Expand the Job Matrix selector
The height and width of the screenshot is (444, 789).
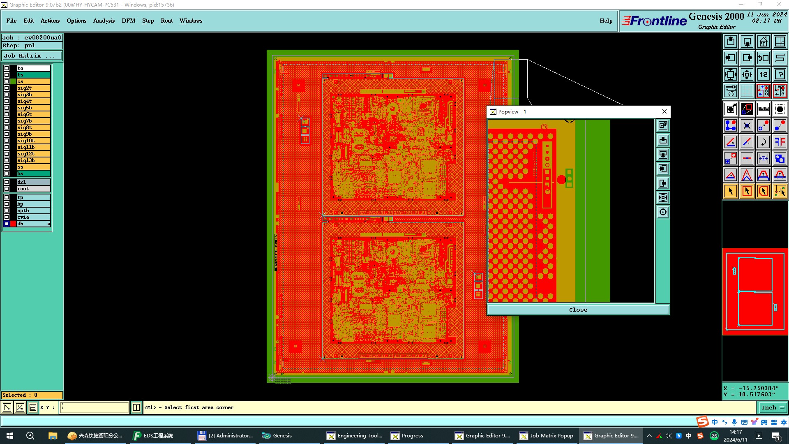tap(32, 56)
